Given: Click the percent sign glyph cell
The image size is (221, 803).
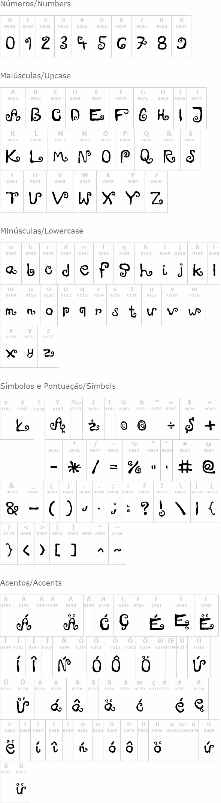Looking at the screenshot, I should click(134, 460).
